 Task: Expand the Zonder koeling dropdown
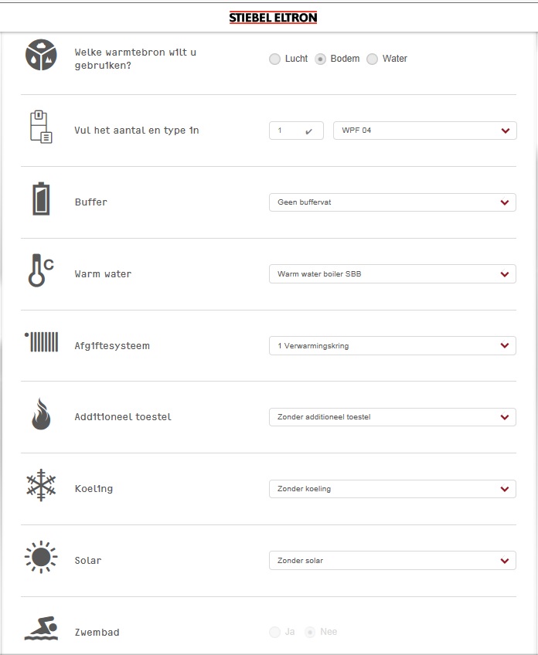[x=392, y=489]
